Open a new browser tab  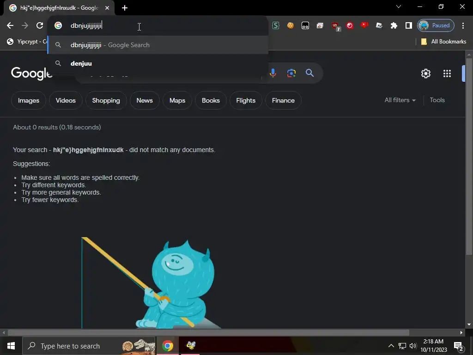coord(125,8)
